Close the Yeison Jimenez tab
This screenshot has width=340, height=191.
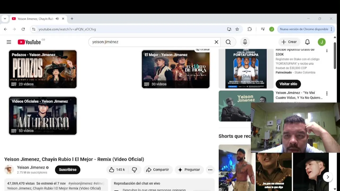click(63, 19)
